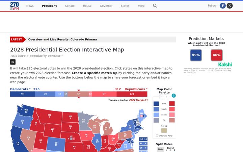This screenshot has height=152, width=243.
Task: Open the search magnifier icon
Action: 155,6
